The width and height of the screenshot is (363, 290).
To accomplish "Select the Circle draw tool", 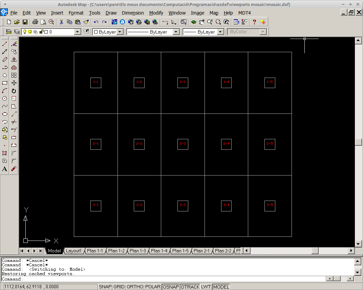I will point(5,99).
